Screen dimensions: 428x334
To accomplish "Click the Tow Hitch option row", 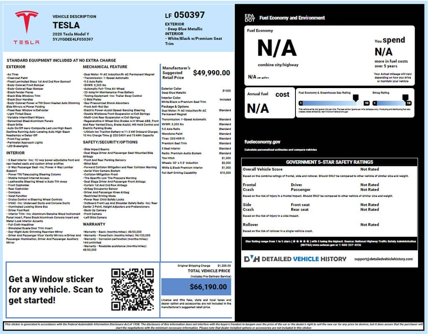I will [x=196, y=158].
